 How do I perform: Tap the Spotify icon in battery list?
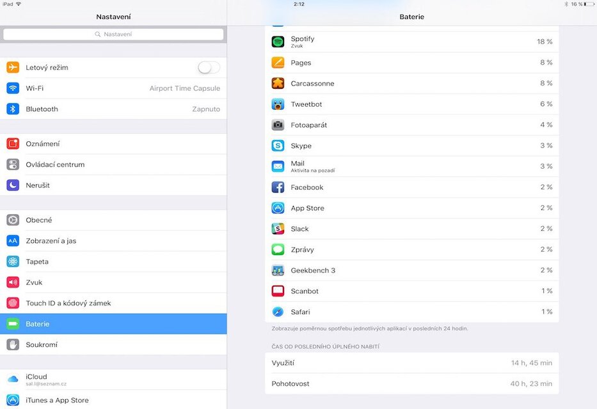pos(278,40)
